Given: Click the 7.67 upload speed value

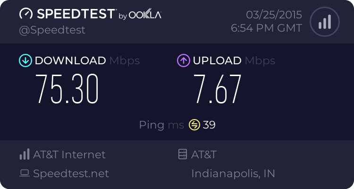Looking at the screenshot, I should coord(218,89).
